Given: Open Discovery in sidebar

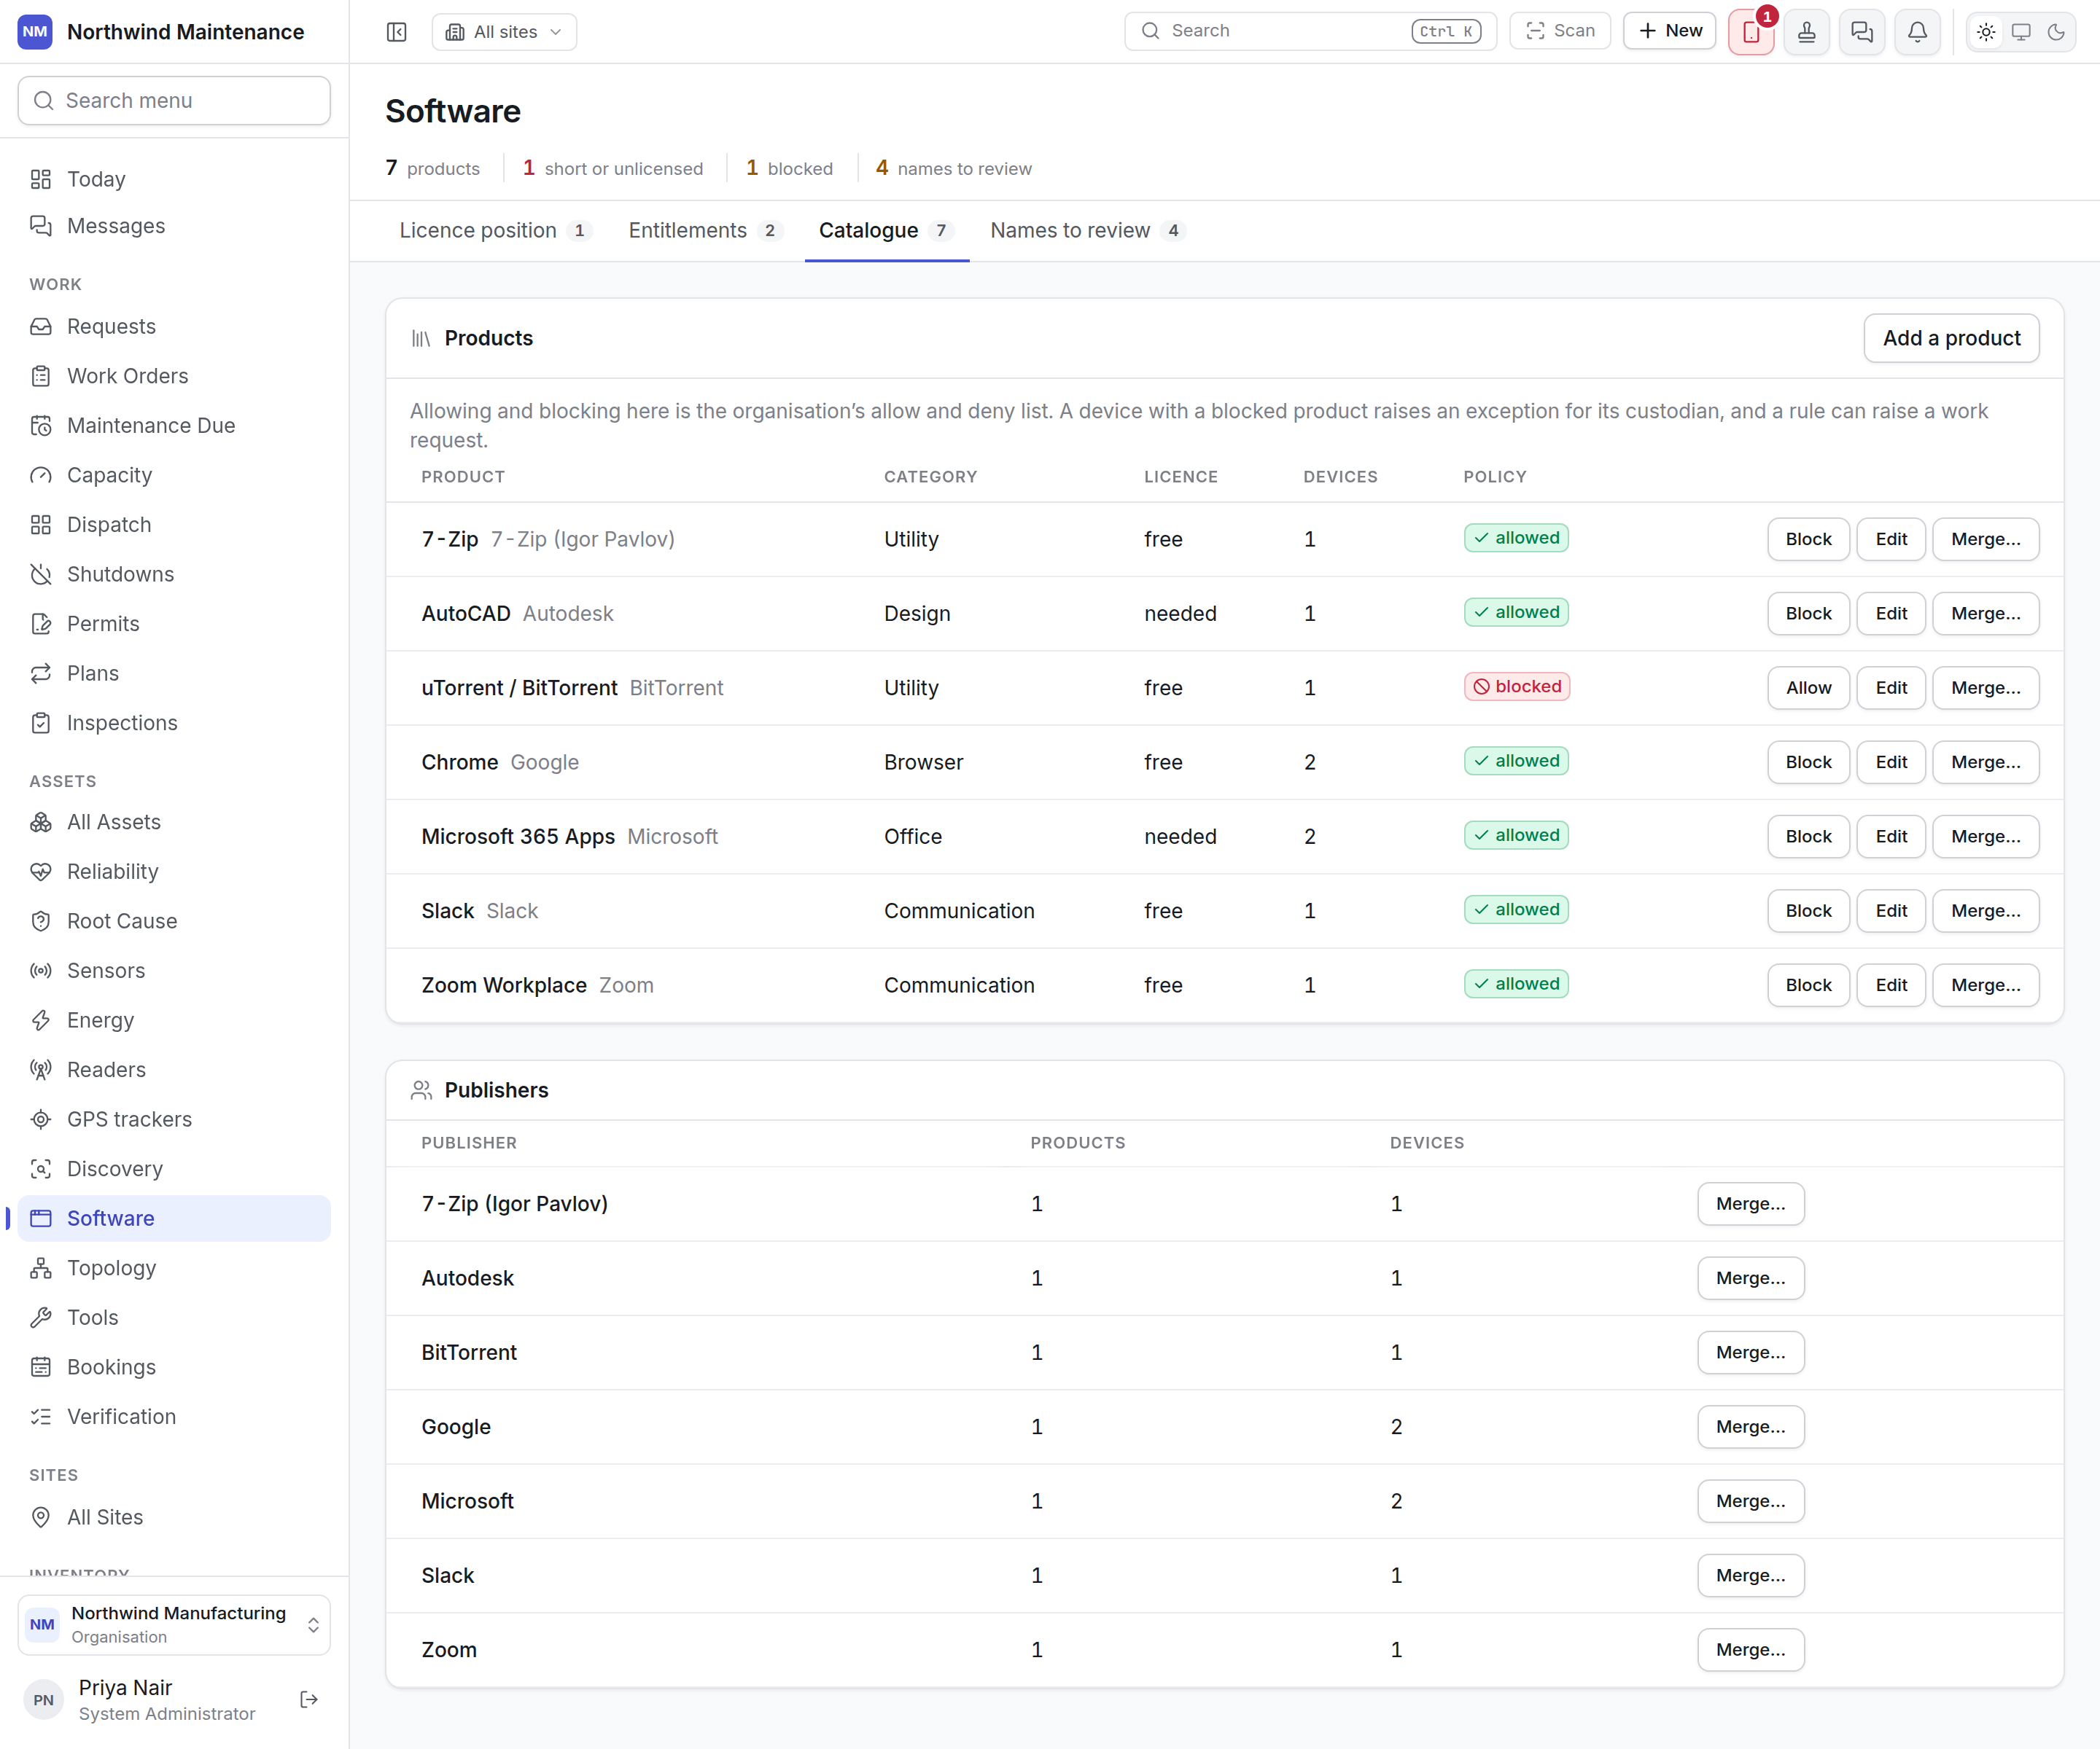Looking at the screenshot, I should tap(174, 1168).
